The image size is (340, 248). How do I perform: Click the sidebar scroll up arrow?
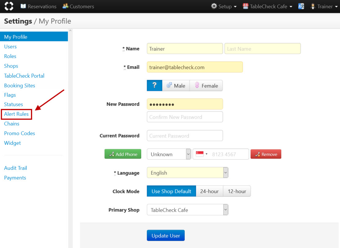(x=70, y=31)
